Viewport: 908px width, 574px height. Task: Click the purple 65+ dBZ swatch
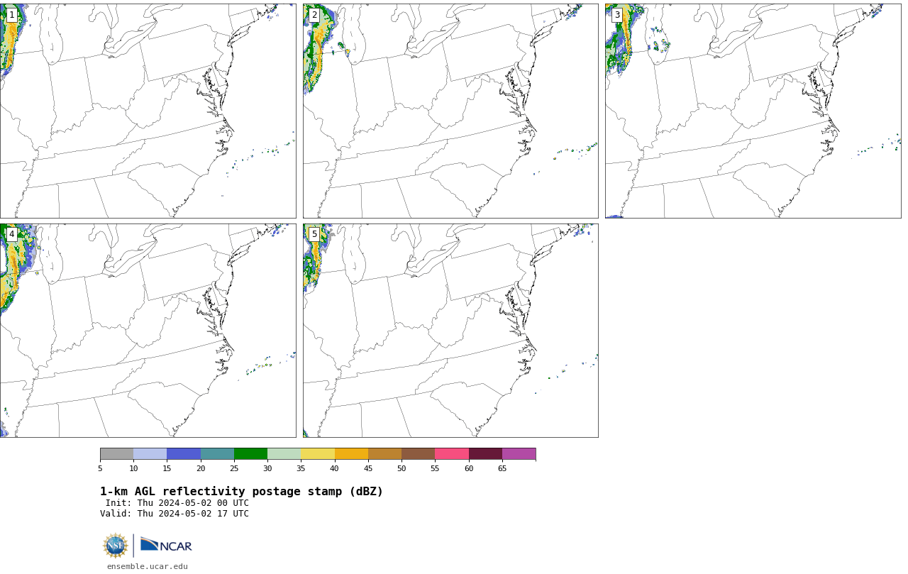[519, 454]
